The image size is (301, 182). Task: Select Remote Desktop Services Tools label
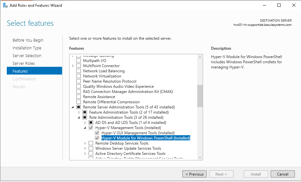pos(122,143)
